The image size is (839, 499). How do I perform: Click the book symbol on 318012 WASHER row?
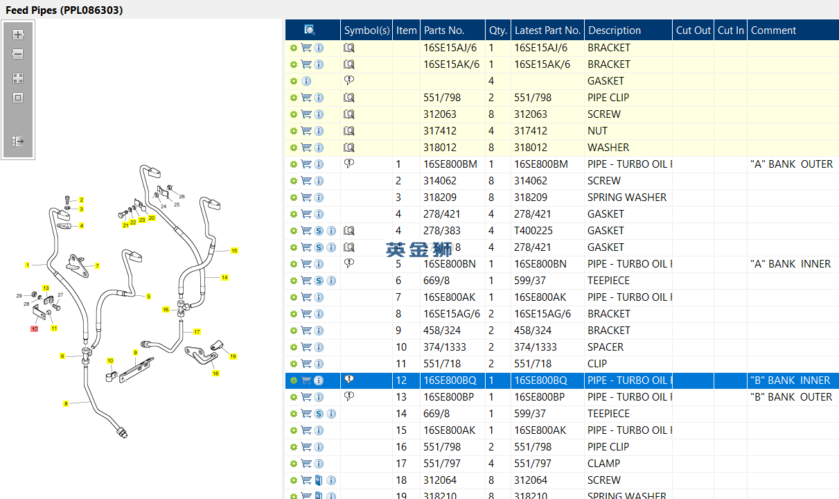[349, 148]
